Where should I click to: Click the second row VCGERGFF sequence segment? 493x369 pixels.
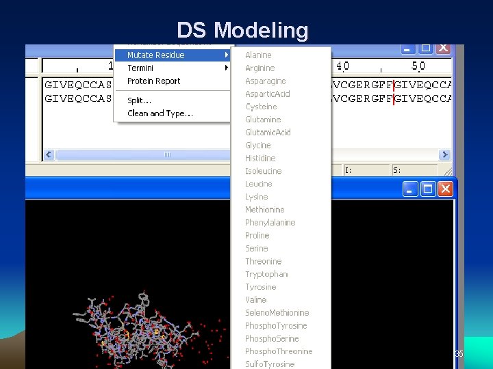coord(362,98)
